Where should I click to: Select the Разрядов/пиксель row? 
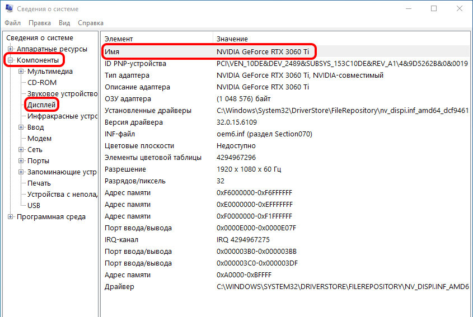285,181
